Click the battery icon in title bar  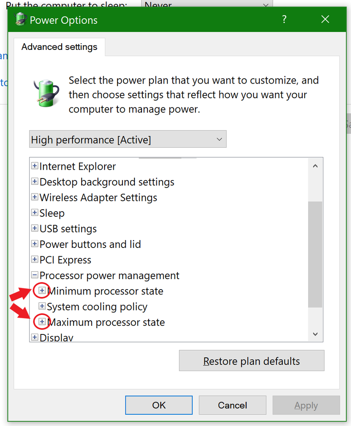(x=21, y=20)
